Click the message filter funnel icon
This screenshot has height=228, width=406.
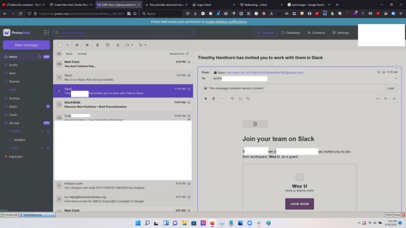(232, 99)
